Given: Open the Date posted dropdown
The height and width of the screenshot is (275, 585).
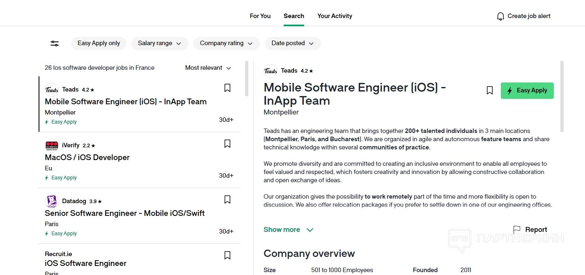Looking at the screenshot, I should click(292, 43).
